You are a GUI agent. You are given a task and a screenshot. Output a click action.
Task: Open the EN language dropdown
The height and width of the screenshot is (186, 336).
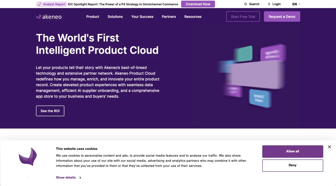click(x=296, y=4)
